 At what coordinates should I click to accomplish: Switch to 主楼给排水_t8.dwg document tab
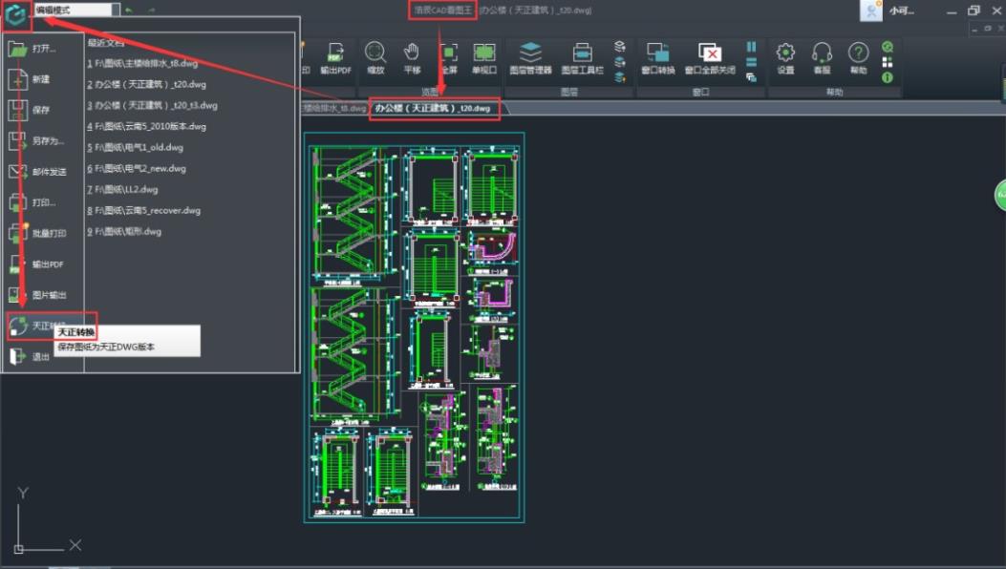(333, 109)
